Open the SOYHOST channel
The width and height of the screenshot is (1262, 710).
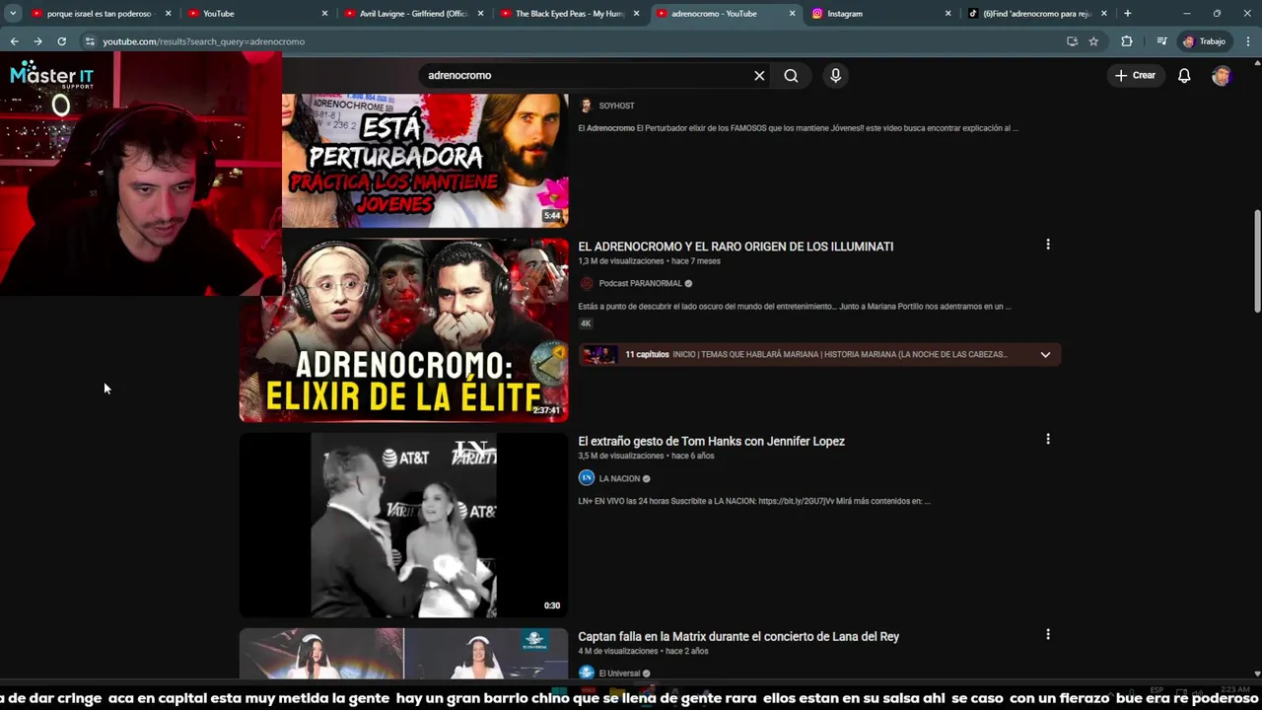616,106
